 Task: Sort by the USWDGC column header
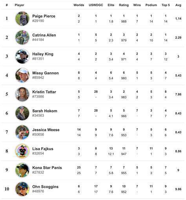[x=96, y=5]
